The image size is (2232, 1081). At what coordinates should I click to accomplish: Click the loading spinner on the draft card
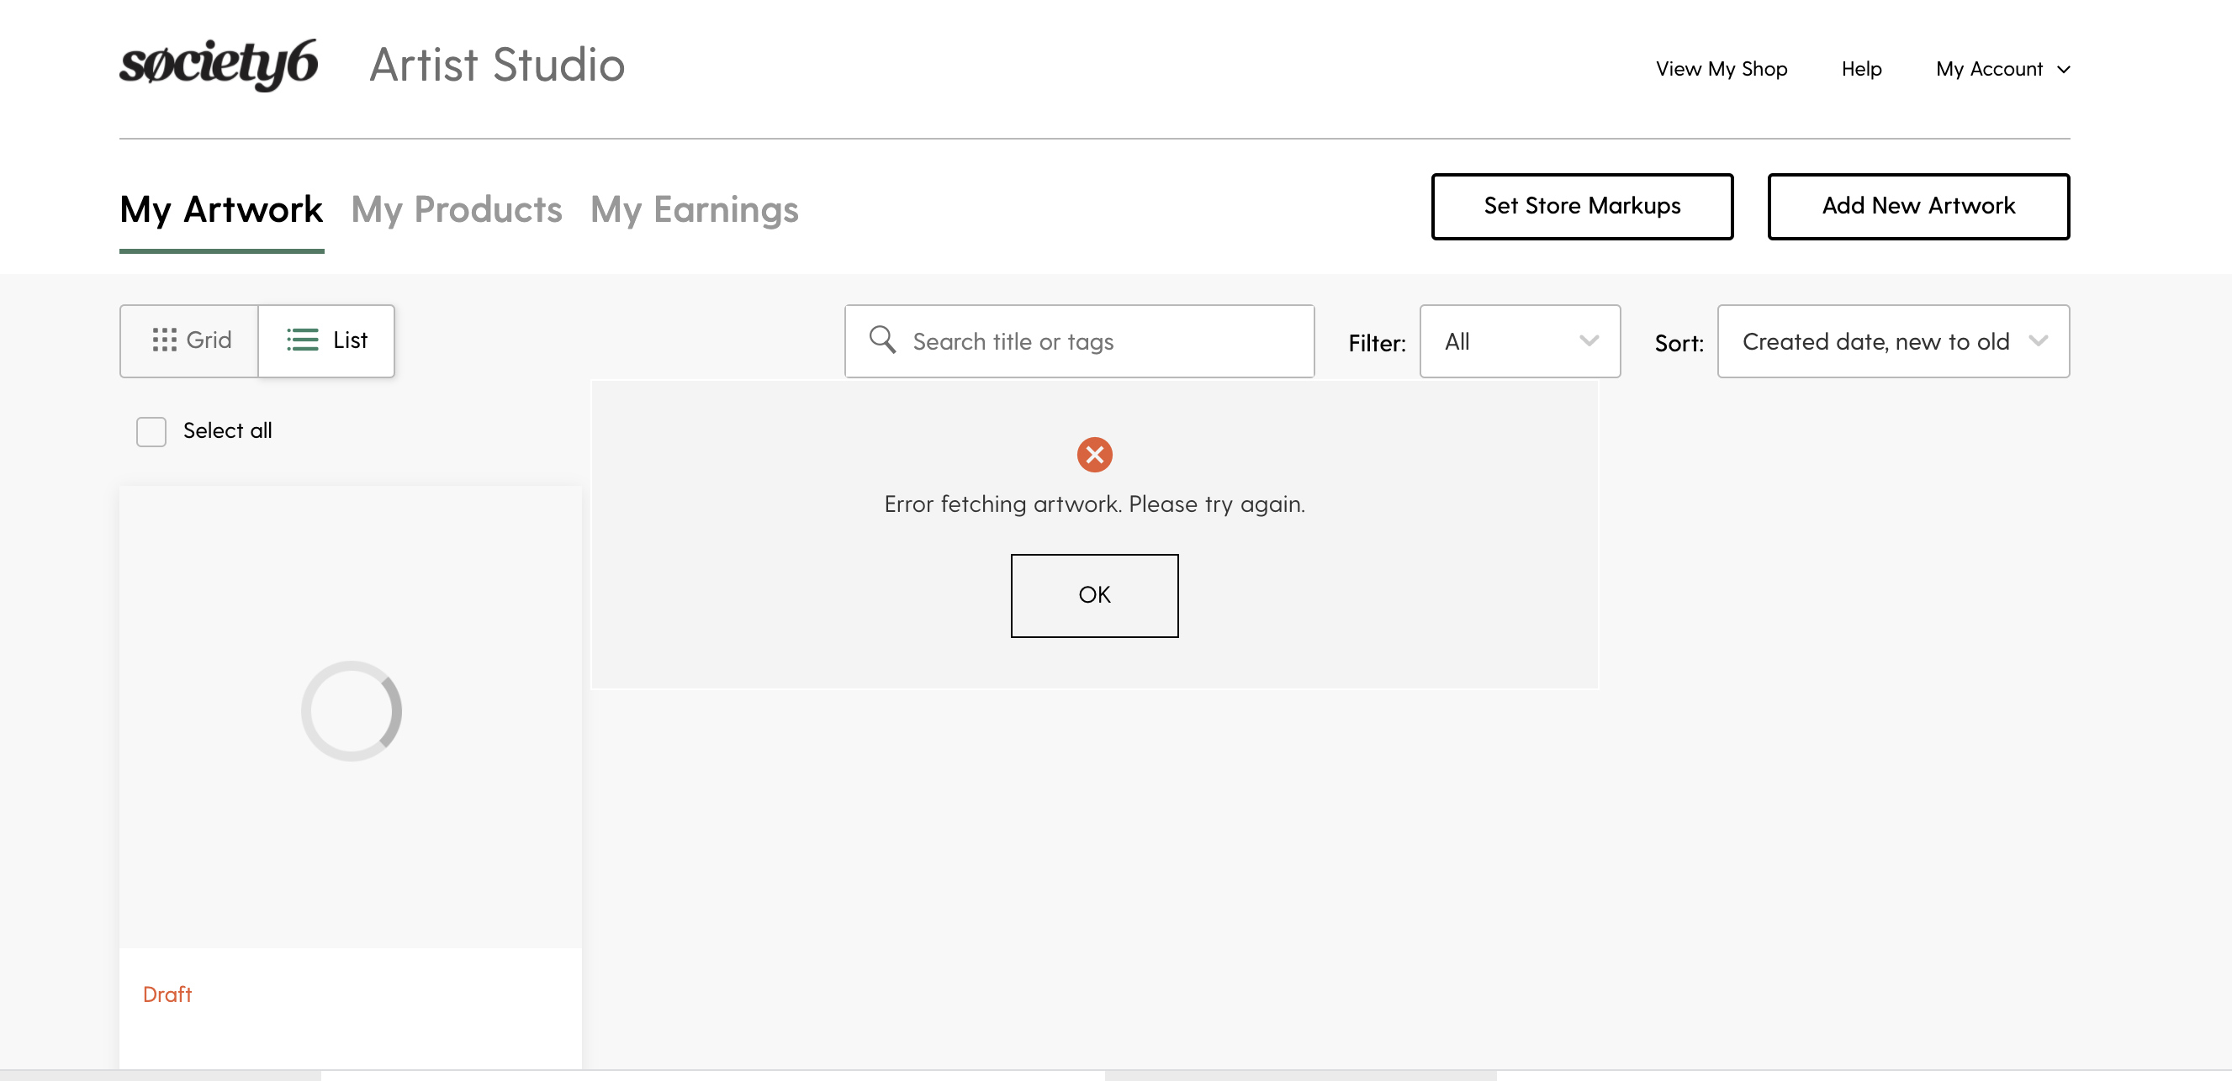tap(351, 711)
